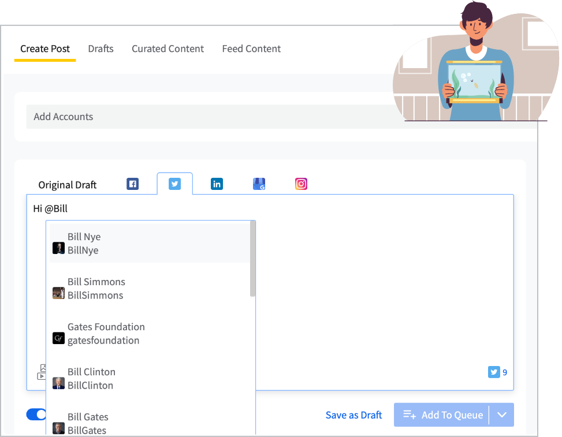Toggle the blue switch below the editor

36,414
